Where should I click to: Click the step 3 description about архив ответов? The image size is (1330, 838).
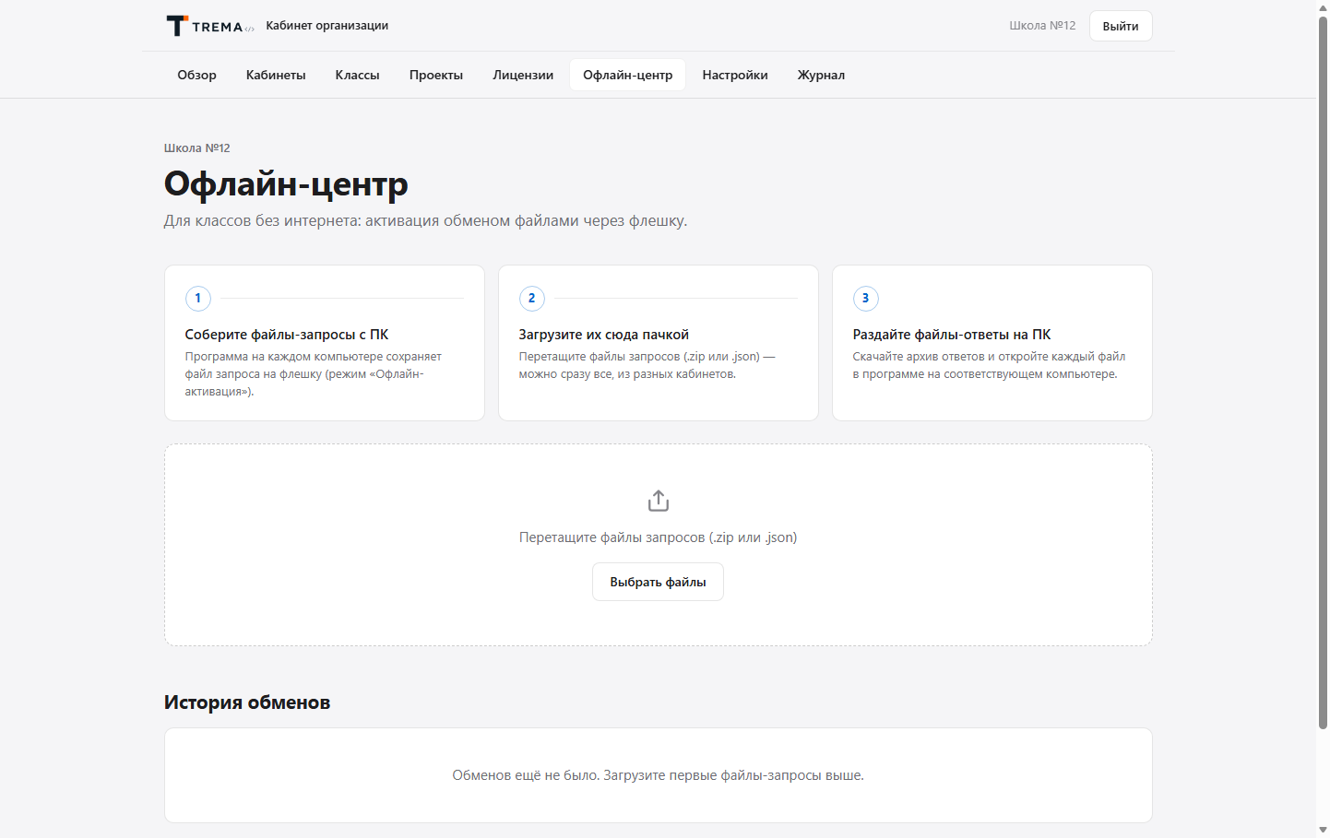point(989,365)
